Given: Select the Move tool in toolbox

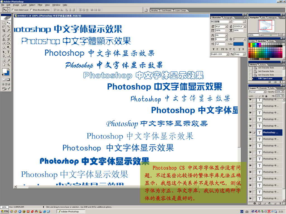Looking at the screenshot, I should (8, 23).
